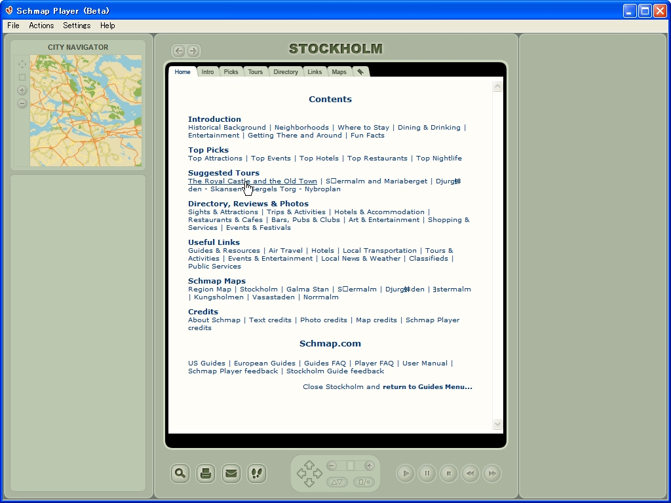Open the Stockholm Guide feedback link
The image size is (671, 503).
pos(335,371)
